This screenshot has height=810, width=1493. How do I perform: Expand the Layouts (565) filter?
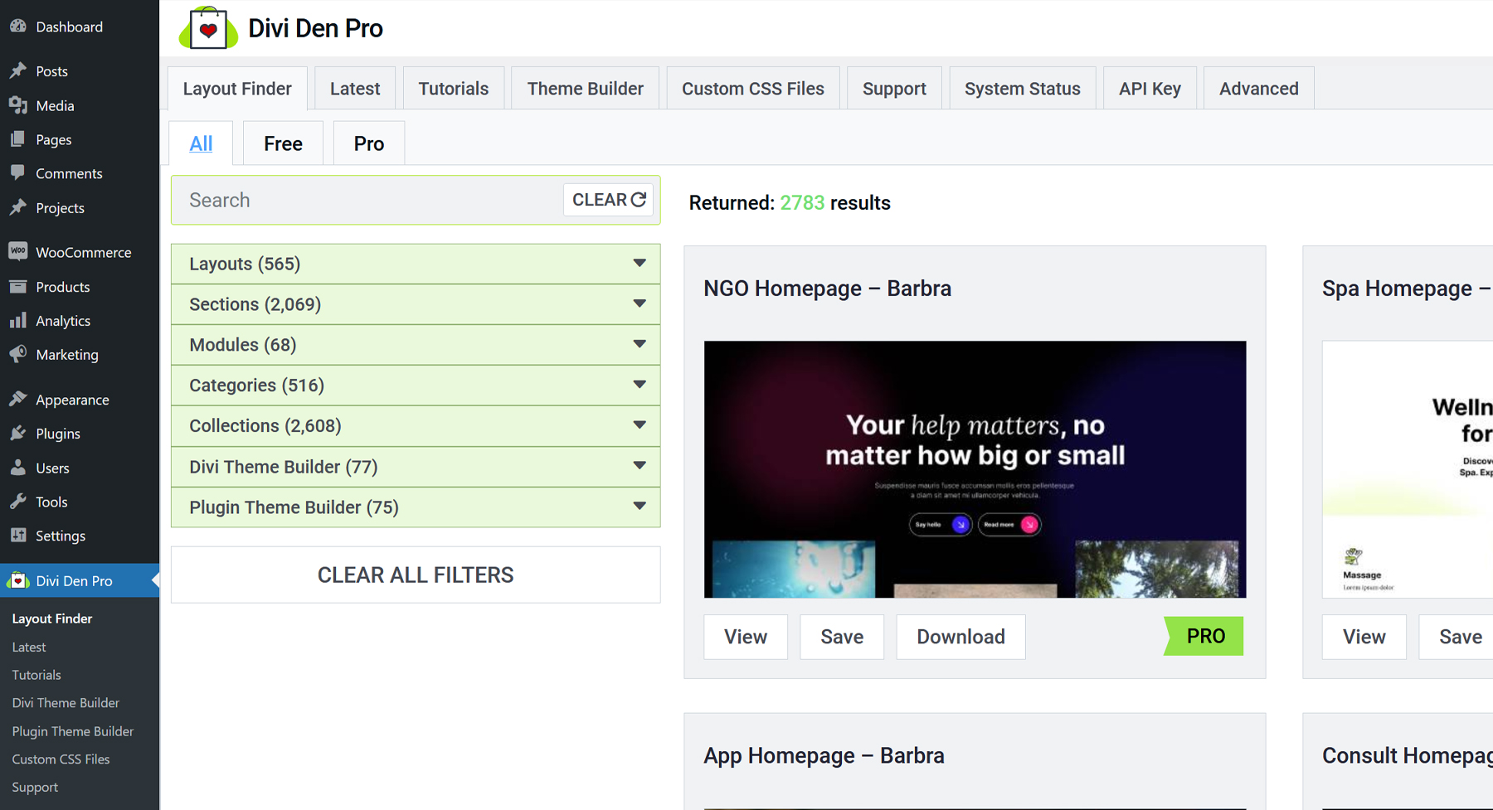coord(416,264)
